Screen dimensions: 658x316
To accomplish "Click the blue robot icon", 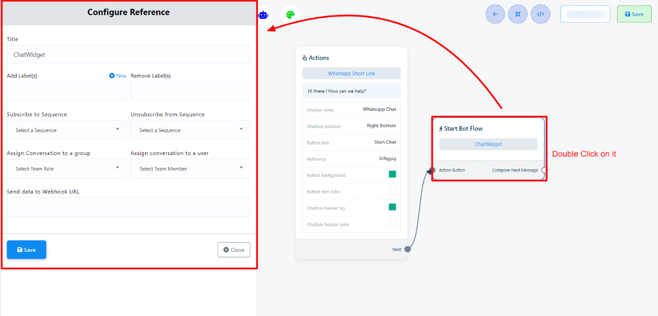I will (x=263, y=15).
